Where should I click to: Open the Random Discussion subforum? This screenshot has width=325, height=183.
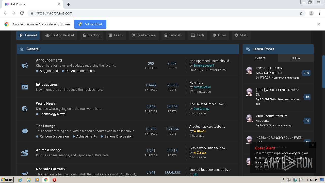coord(54,136)
